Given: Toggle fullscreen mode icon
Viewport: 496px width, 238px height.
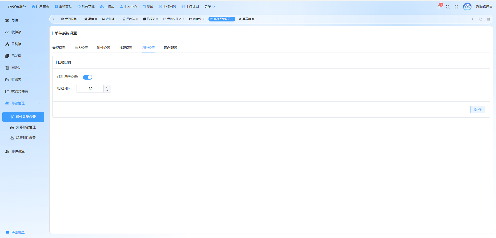Looking at the screenshot, I should tap(456, 7).
